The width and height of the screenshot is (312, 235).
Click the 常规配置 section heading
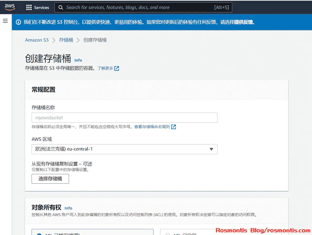44,90
